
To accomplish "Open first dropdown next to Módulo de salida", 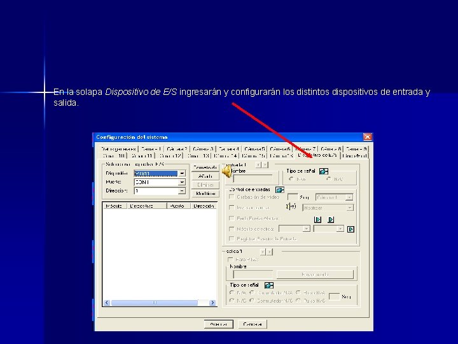I will pyautogui.click(x=307, y=229).
